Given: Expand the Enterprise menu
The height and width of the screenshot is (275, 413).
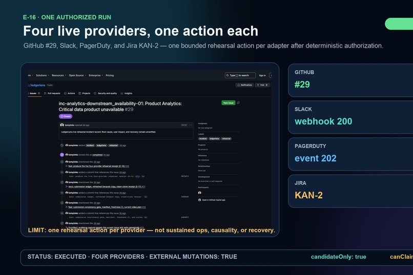Looking at the screenshot, I should tap(96, 75).
